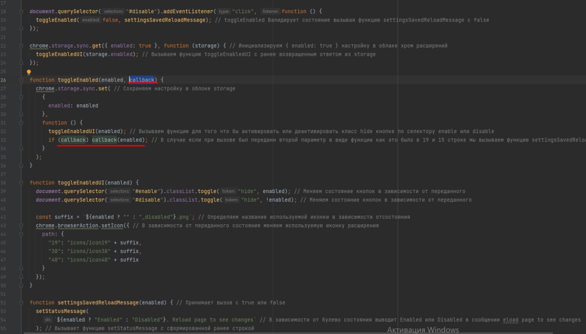Image resolution: width=586 pixels, height=334 pixels.
Task: Click the 'str:' inlay hint on line 54
Action: (48, 320)
